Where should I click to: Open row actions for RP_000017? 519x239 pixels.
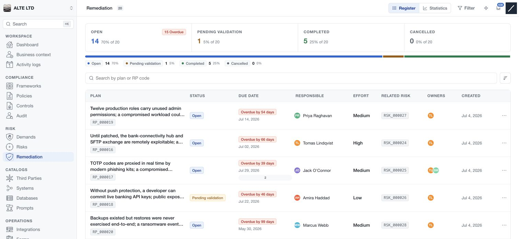pos(504,170)
